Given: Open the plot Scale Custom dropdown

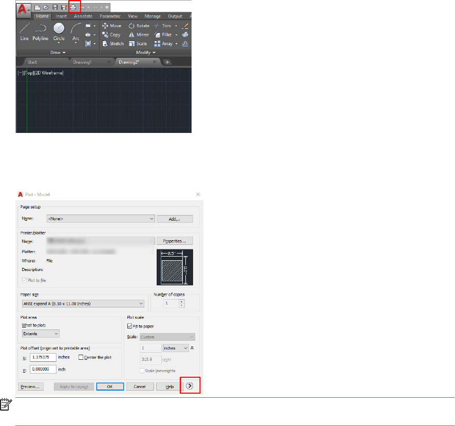Looking at the screenshot, I should click(x=167, y=337).
